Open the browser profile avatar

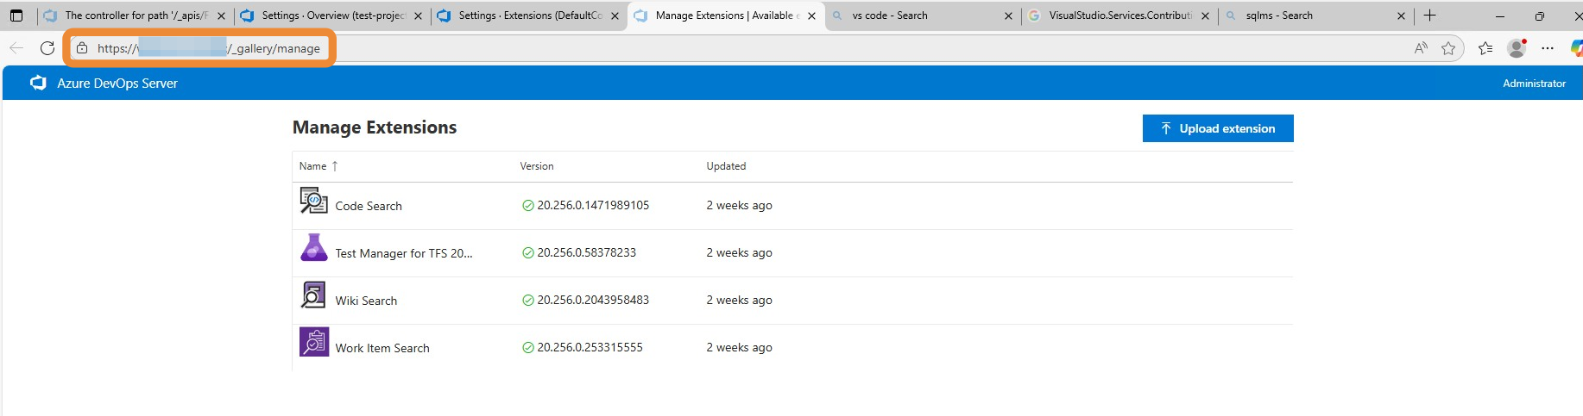[1517, 48]
